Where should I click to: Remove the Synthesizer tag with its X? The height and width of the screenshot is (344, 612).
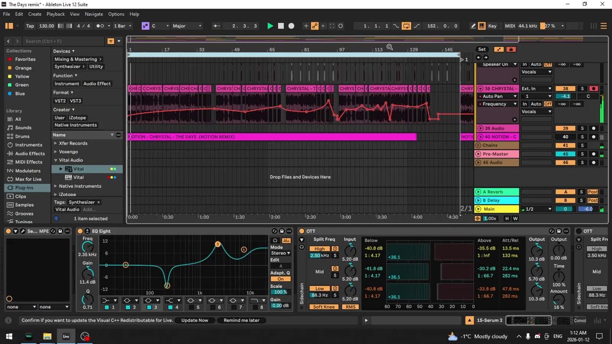click(98, 202)
